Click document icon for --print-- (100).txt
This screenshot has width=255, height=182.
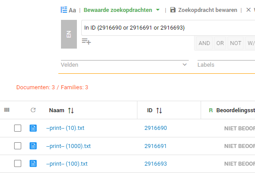tap(33, 163)
